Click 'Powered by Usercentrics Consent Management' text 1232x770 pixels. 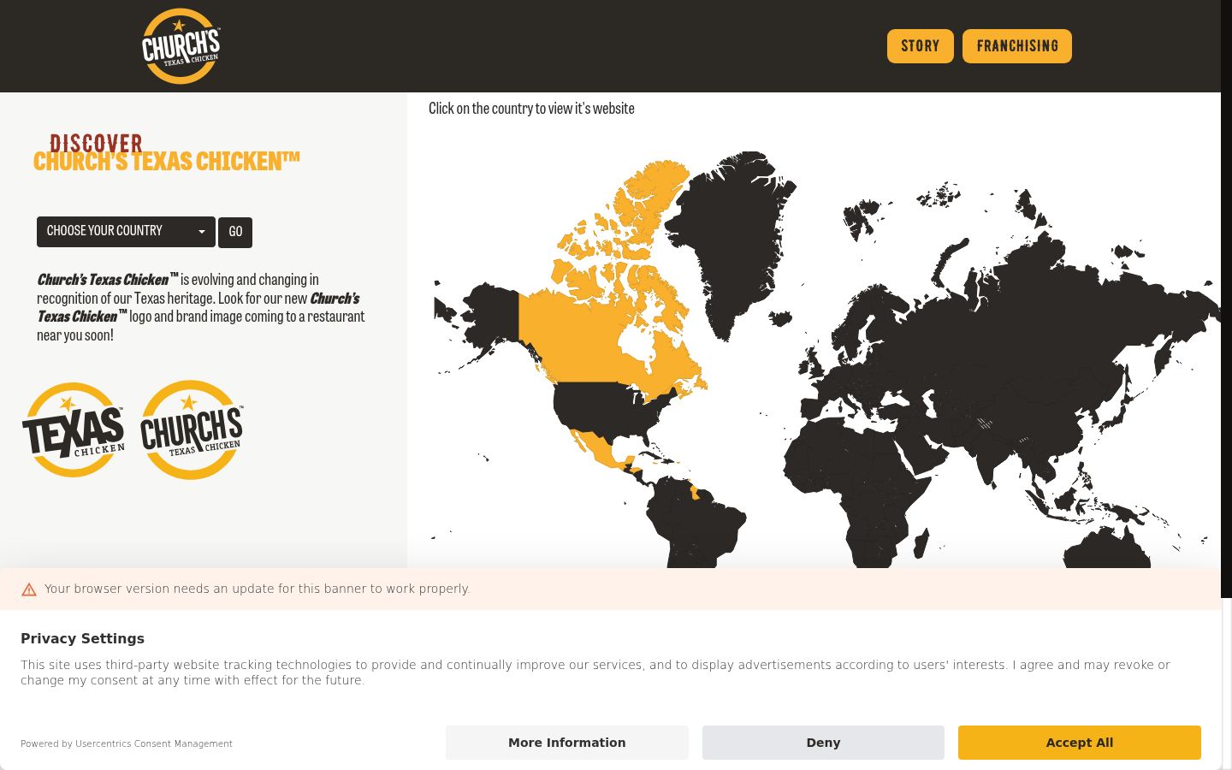[127, 743]
